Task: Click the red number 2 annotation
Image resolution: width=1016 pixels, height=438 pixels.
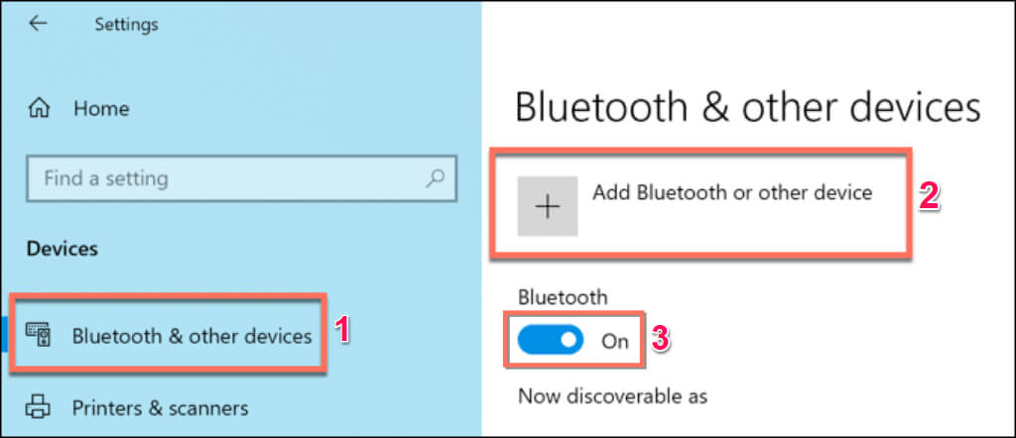Action: pos(929,195)
